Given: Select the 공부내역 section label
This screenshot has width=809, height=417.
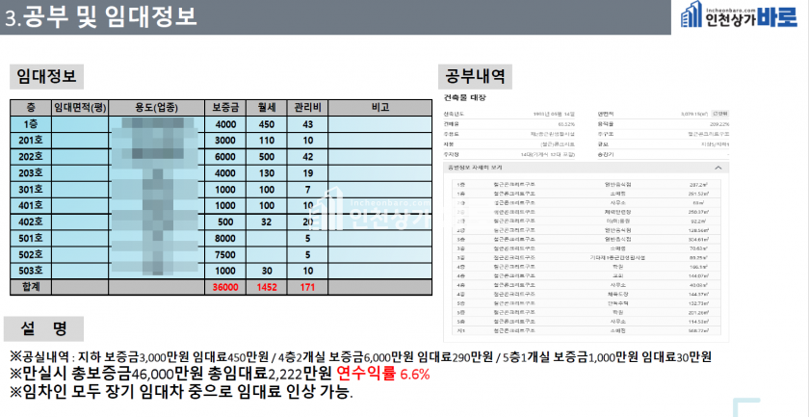Looking at the screenshot, I should point(476,76).
